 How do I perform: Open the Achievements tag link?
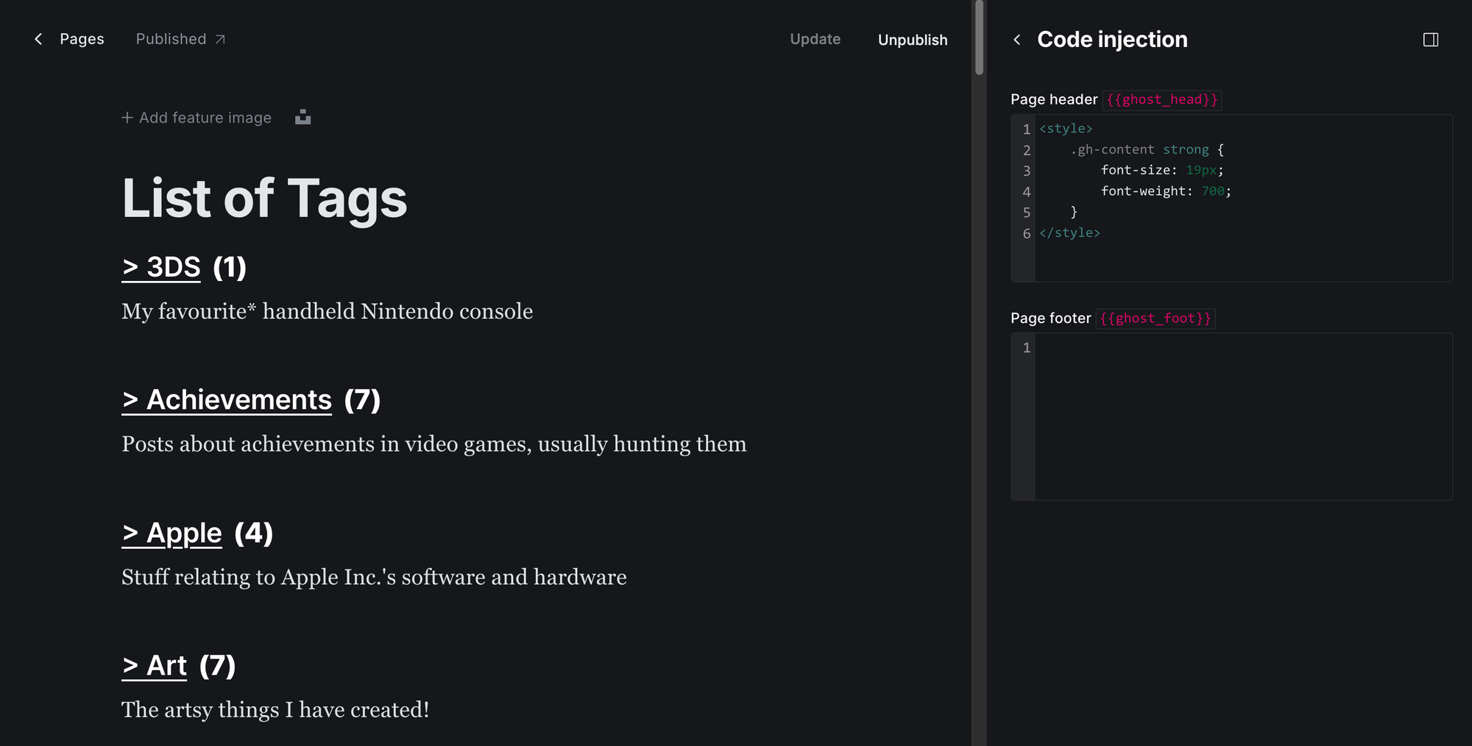point(226,399)
